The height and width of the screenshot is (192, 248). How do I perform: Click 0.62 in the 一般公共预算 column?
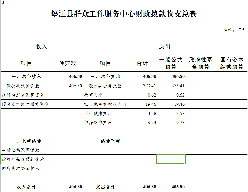click(171, 95)
